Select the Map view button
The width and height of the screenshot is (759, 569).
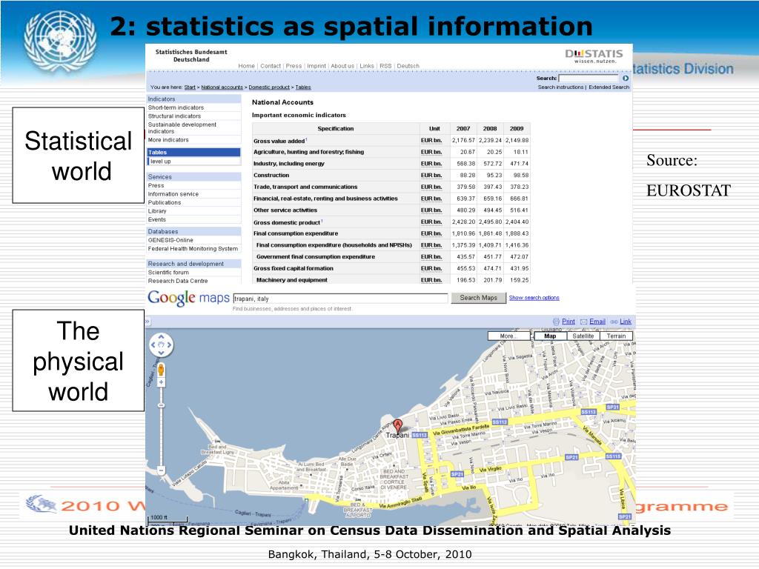pyautogui.click(x=550, y=336)
